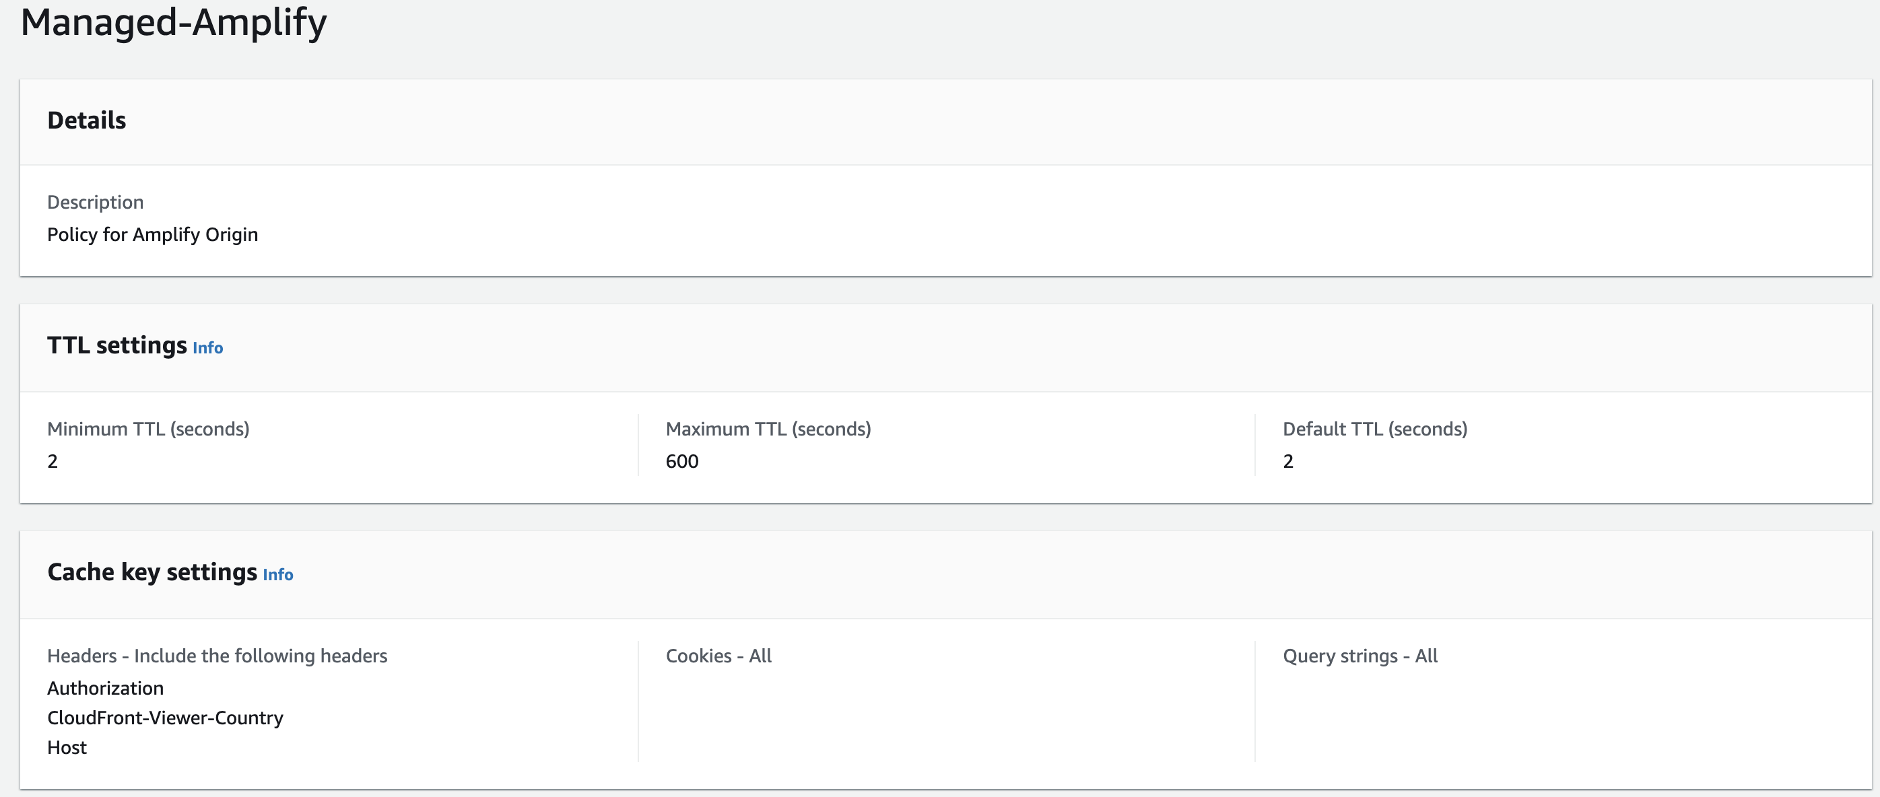Click the Cache key settings heading
This screenshot has height=797, width=1880.
click(152, 572)
